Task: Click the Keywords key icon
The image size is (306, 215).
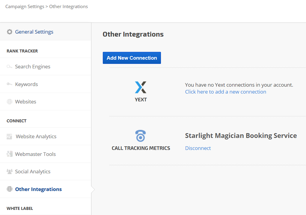Action: tap(10, 84)
